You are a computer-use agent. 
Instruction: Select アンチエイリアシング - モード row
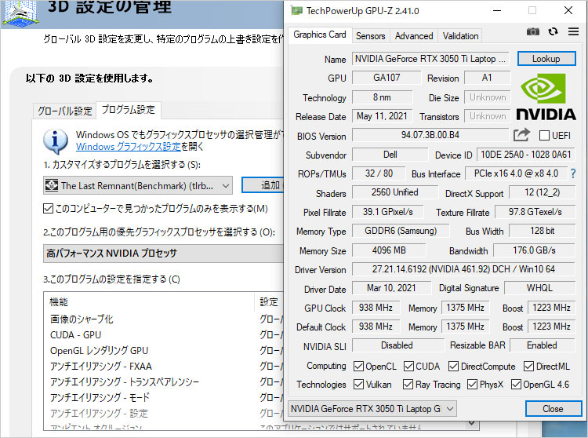point(163,397)
